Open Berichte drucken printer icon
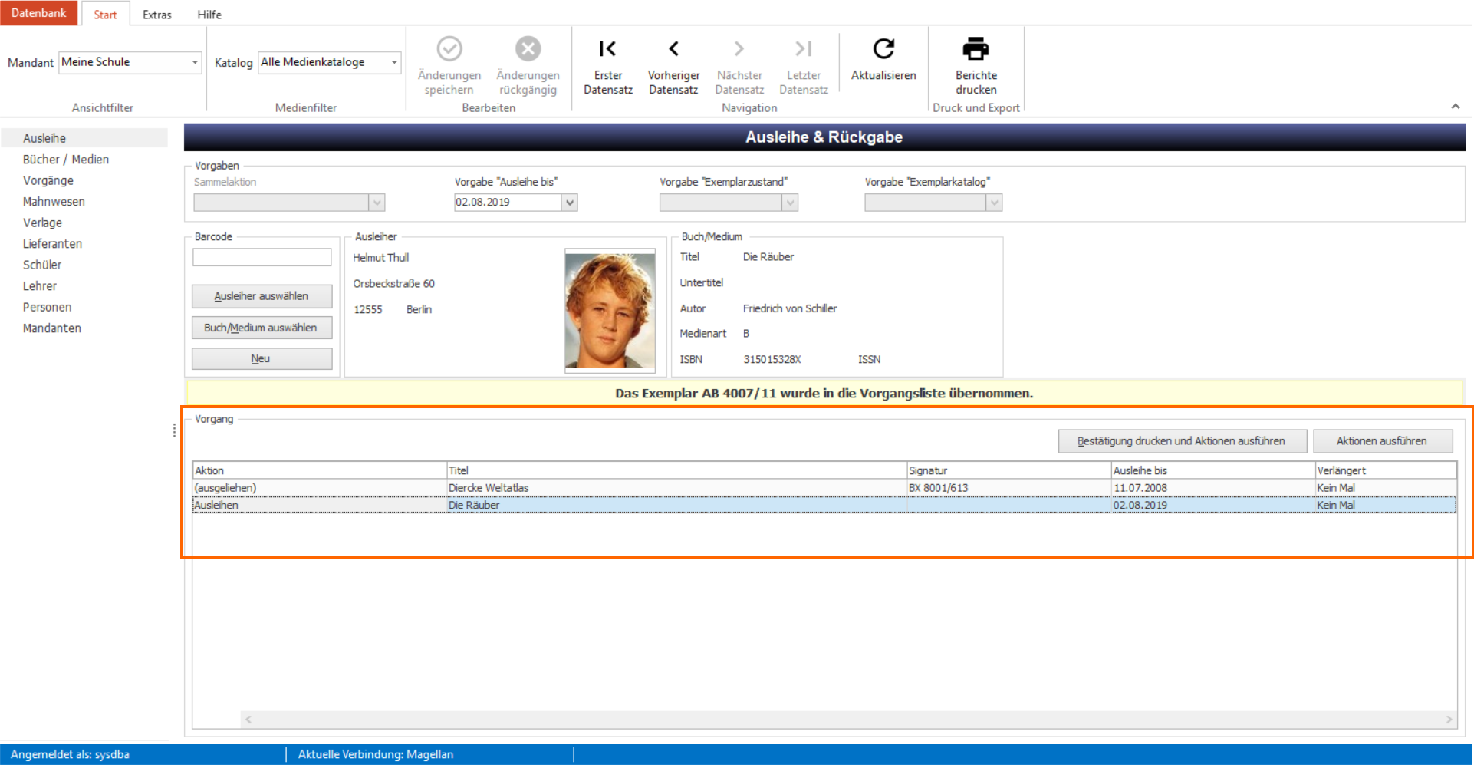 click(x=976, y=49)
